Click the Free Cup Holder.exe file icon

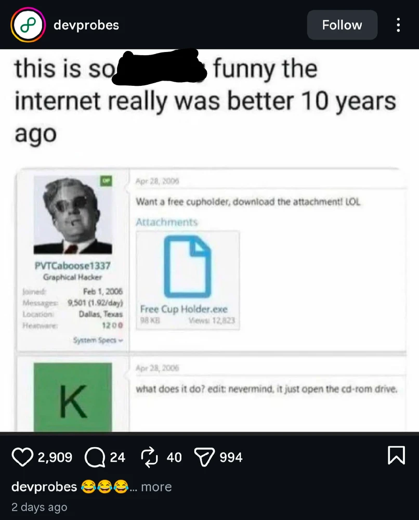(188, 267)
